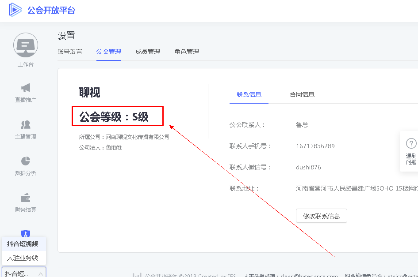
Task: Click the 设置 page heading
Action: pos(66,36)
